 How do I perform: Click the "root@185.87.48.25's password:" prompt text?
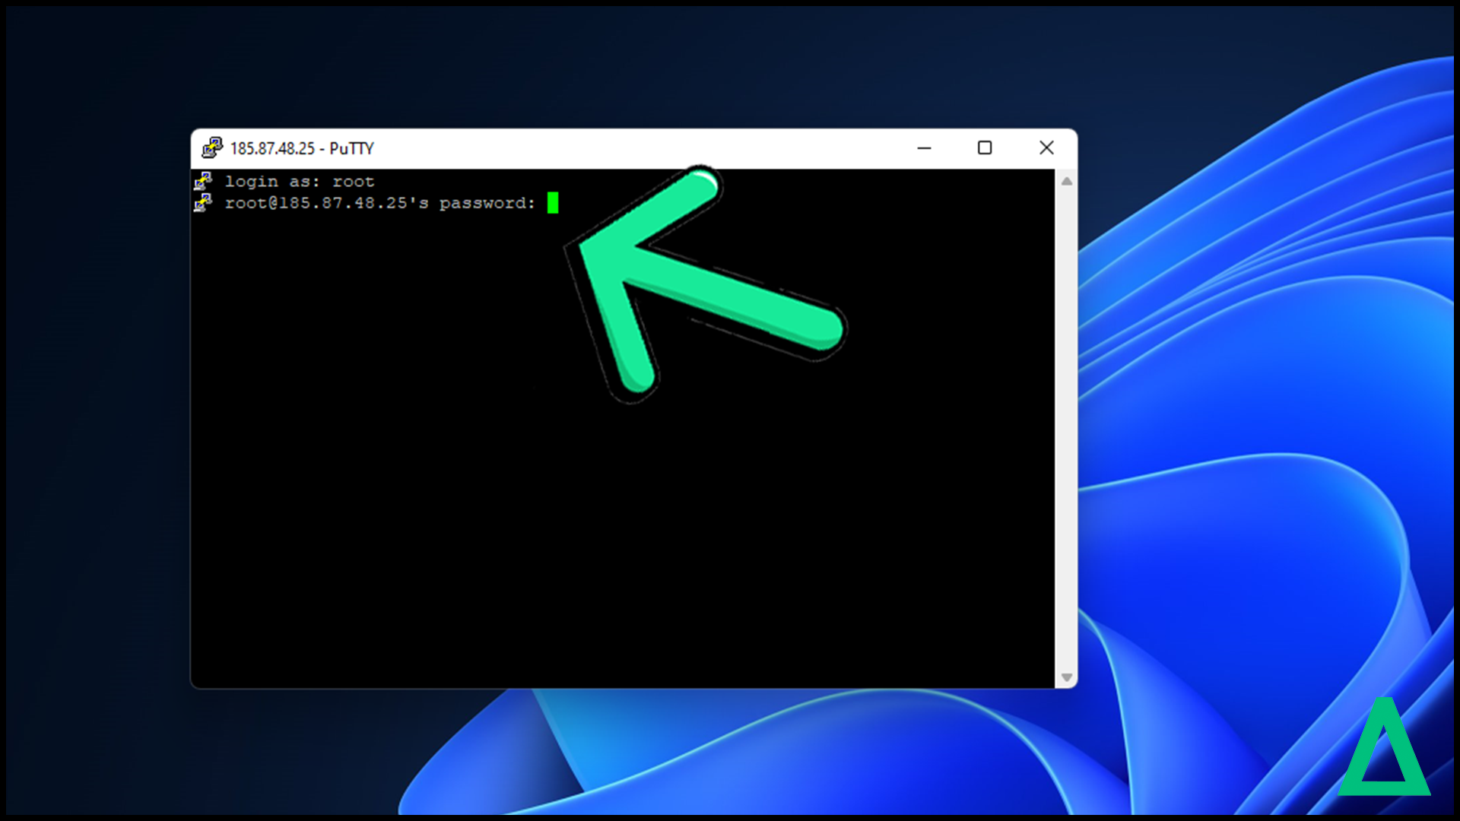(380, 203)
